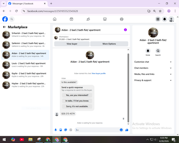Open a new browser tab
This screenshot has height=143, width=179.
(51, 4)
